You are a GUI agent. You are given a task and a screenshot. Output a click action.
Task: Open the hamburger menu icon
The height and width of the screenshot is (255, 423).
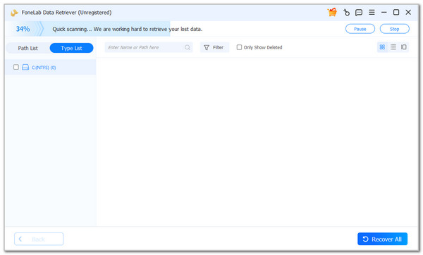pyautogui.click(x=372, y=13)
